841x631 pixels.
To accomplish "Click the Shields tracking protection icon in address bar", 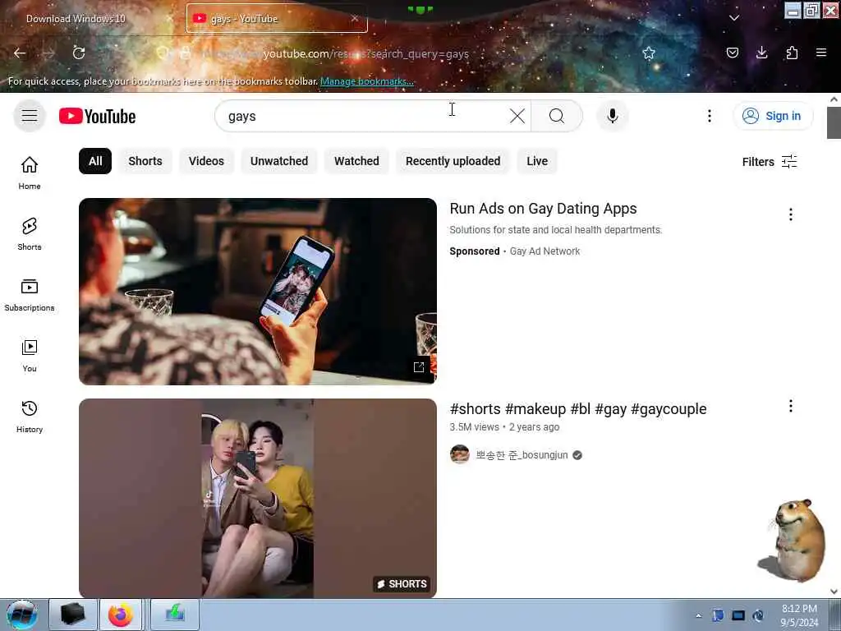I will 163,53.
